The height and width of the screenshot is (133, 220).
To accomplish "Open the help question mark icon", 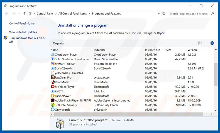I will point(212,43).
